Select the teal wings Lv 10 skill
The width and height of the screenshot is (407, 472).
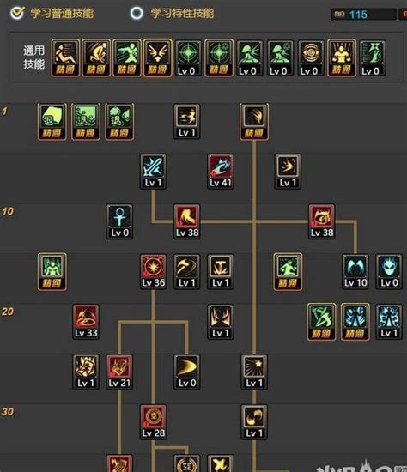(355, 271)
